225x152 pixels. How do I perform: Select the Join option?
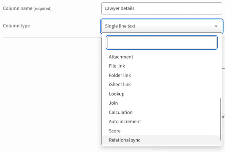[x=113, y=103]
